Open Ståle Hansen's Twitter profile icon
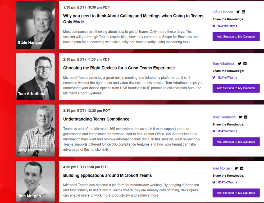The width and height of the screenshot is (264, 203). (x=238, y=12)
